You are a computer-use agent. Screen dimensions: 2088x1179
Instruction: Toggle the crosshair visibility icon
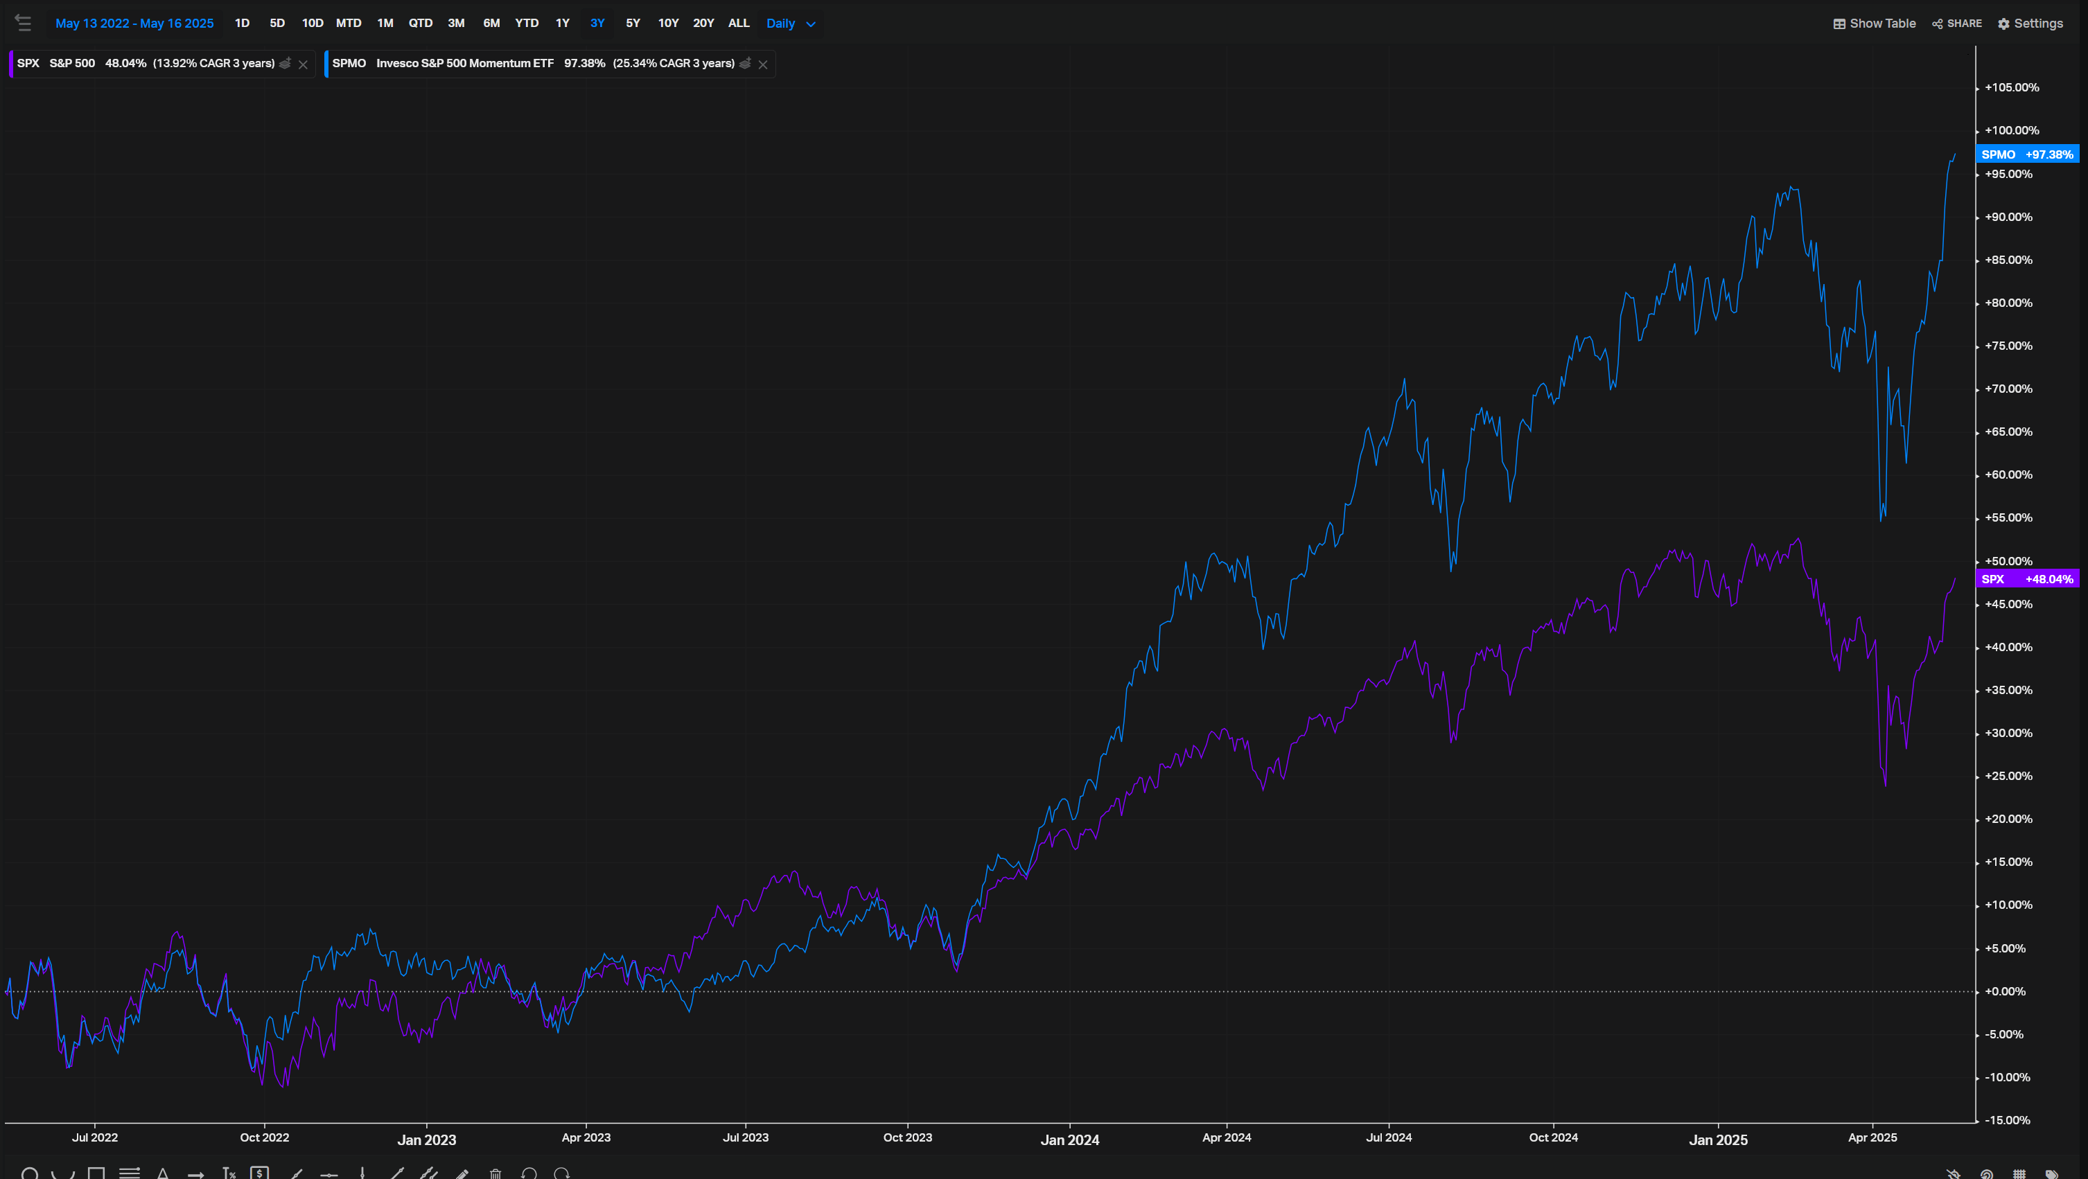pos(1953,1174)
